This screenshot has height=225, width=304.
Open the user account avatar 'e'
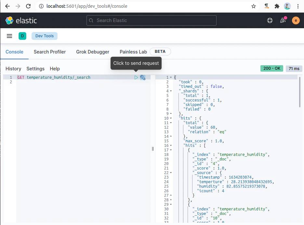coord(296,20)
